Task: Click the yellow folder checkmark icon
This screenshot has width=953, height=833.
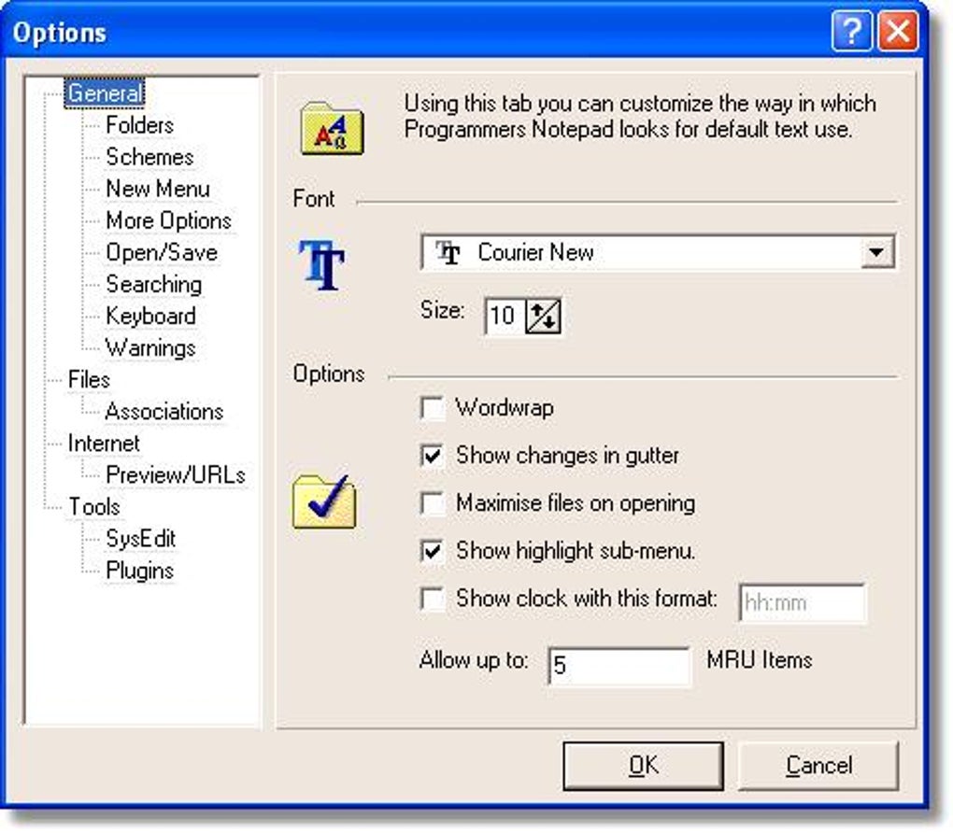Action: pyautogui.click(x=324, y=501)
